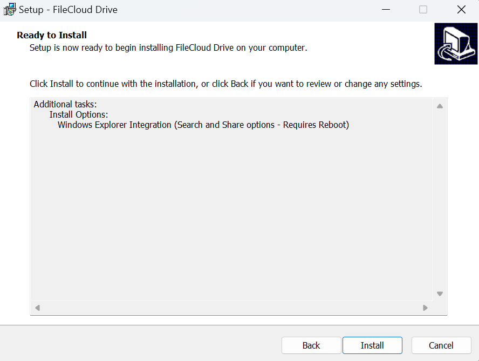Image resolution: width=479 pixels, height=361 pixels.
Task: Click the empty area inside summary box
Action: [x=231, y=216]
